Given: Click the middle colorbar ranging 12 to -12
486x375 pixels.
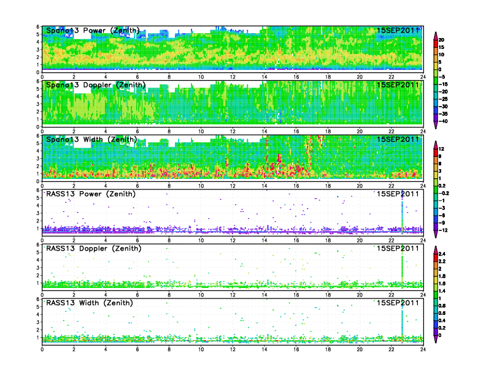Looking at the screenshot, I should 436,189.
